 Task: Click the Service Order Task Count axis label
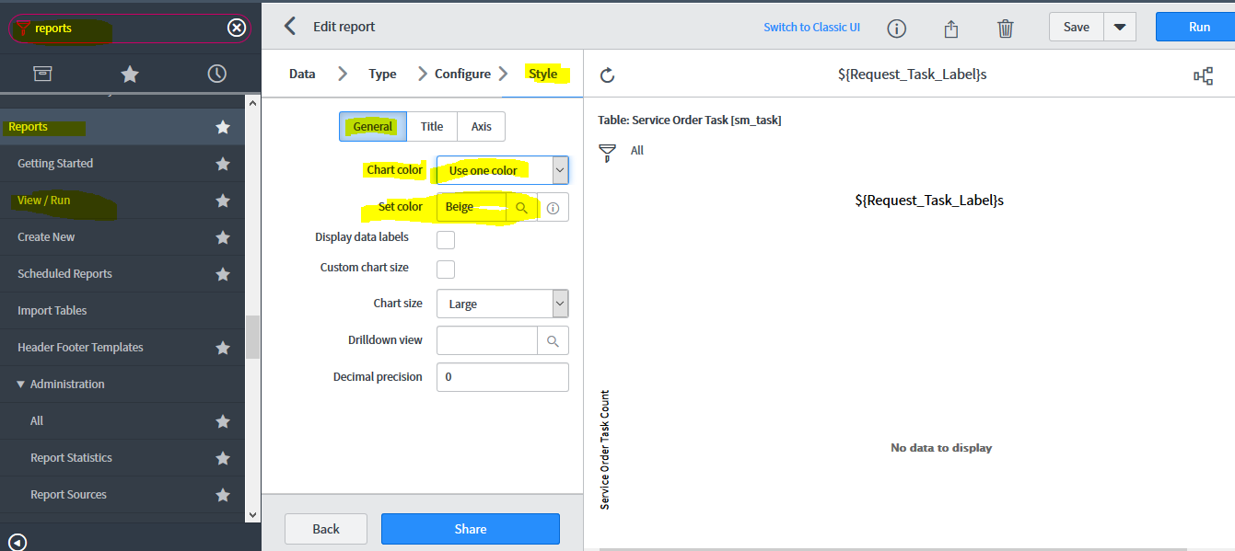pos(605,450)
